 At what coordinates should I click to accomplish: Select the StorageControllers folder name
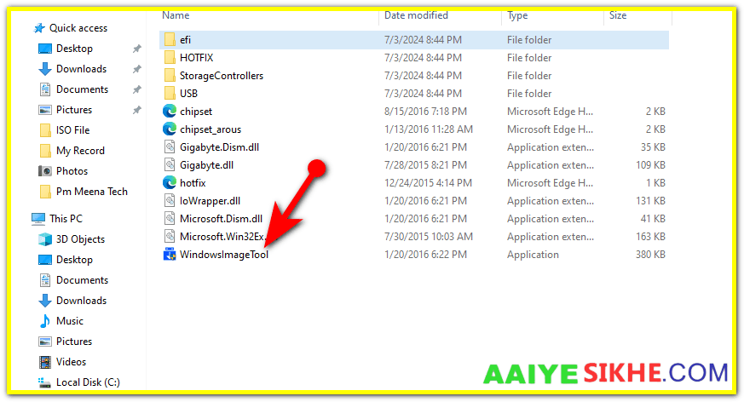pos(221,75)
